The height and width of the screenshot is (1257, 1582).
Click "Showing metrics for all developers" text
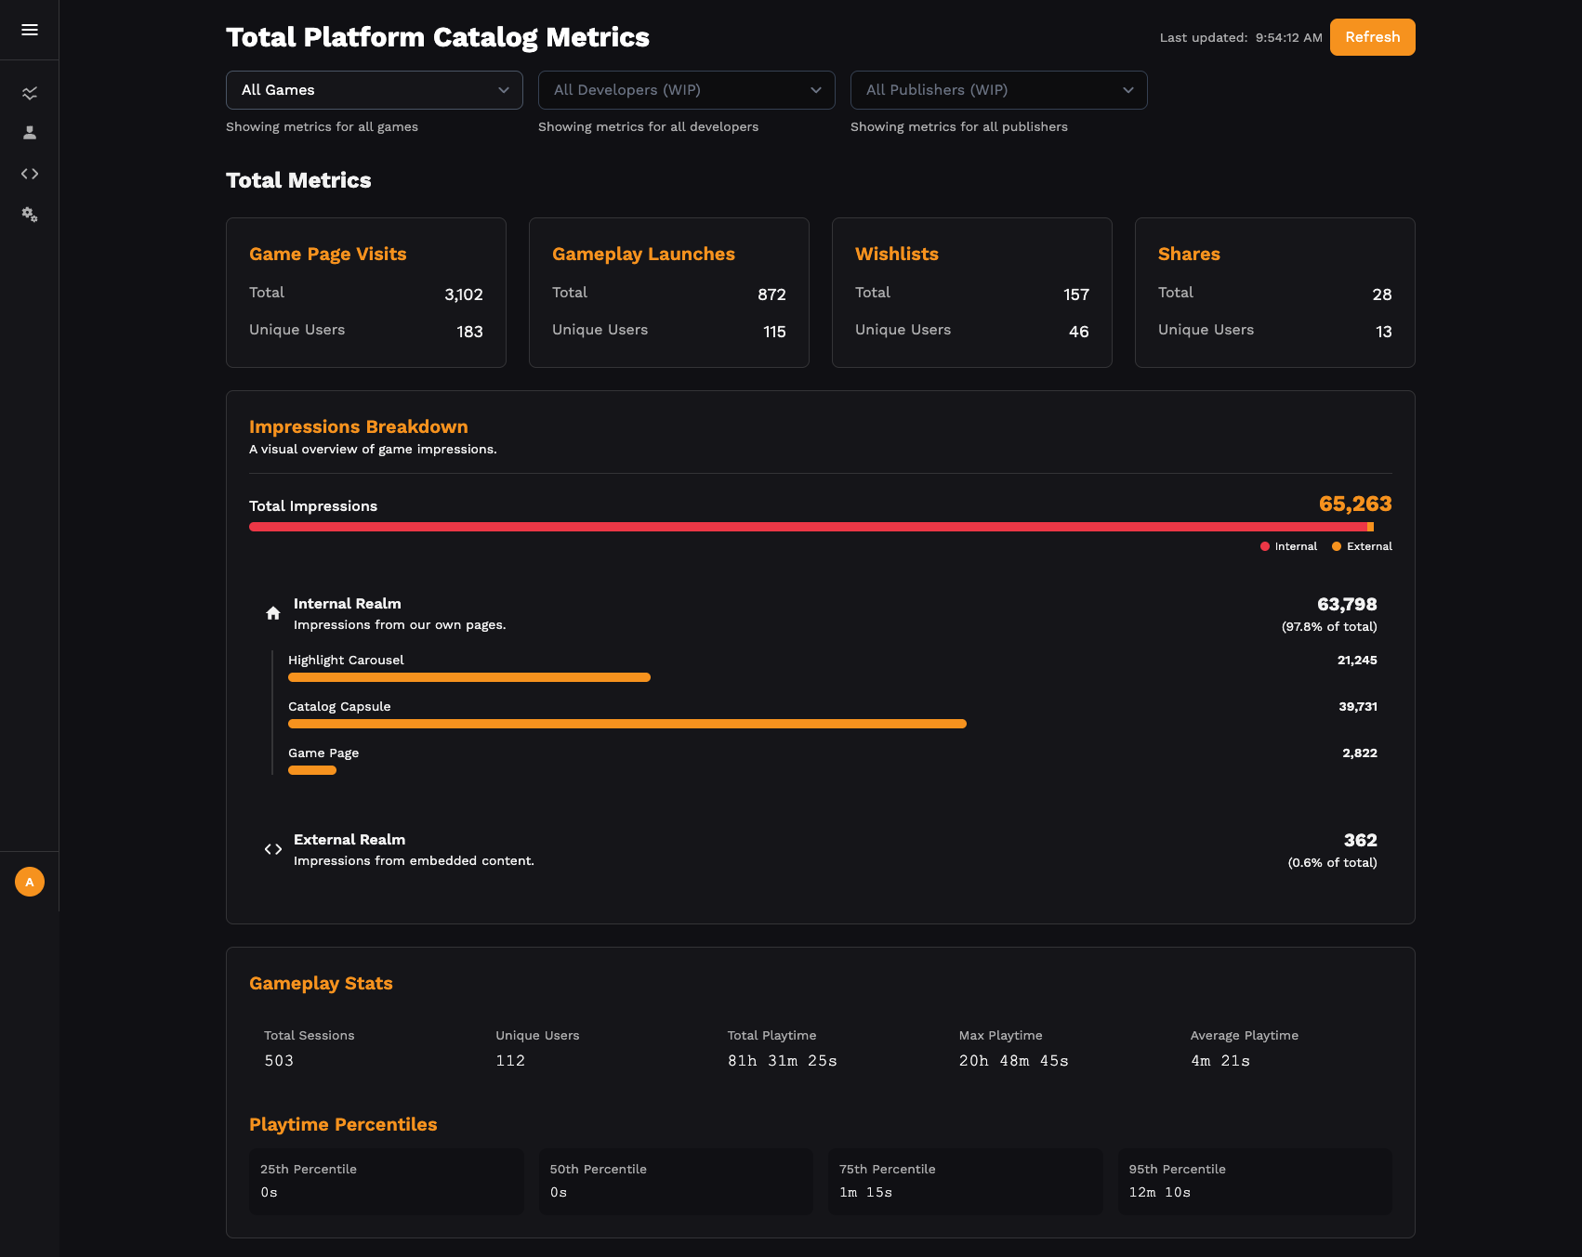pos(648,127)
